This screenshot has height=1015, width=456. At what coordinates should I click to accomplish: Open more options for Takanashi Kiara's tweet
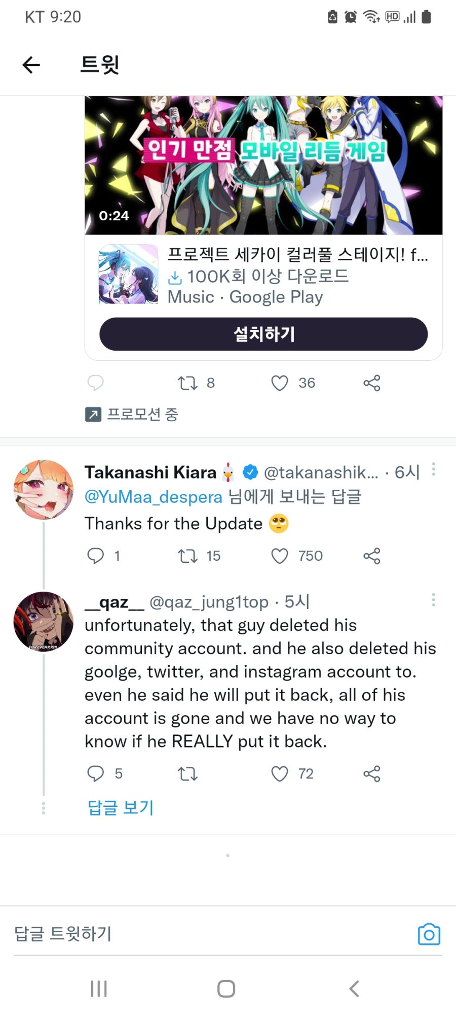(433, 469)
